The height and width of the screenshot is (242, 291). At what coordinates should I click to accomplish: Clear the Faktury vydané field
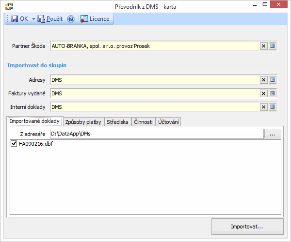pyautogui.click(x=263, y=93)
